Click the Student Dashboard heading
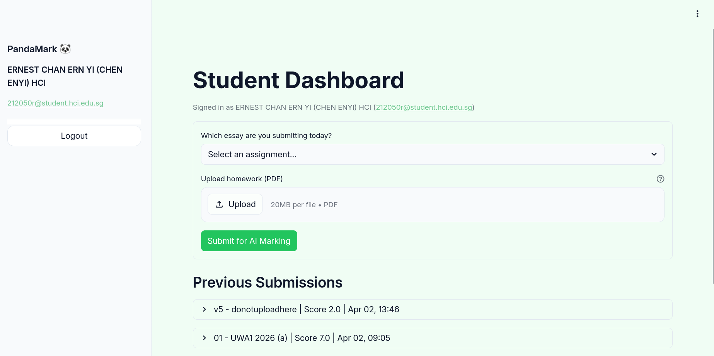714x356 pixels. [298, 80]
